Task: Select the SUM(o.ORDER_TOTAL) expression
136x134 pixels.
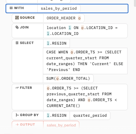Action: click(68, 79)
